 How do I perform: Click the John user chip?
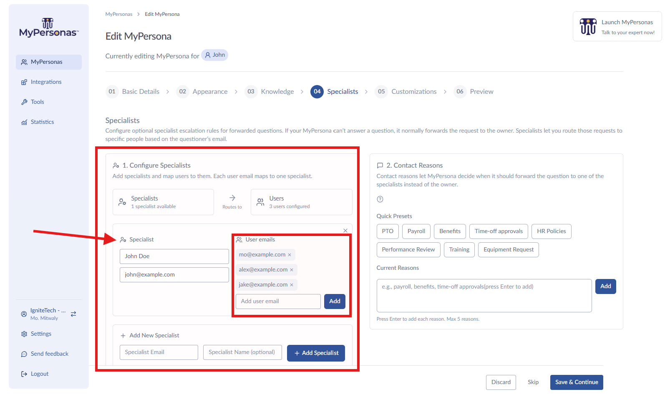pyautogui.click(x=214, y=55)
